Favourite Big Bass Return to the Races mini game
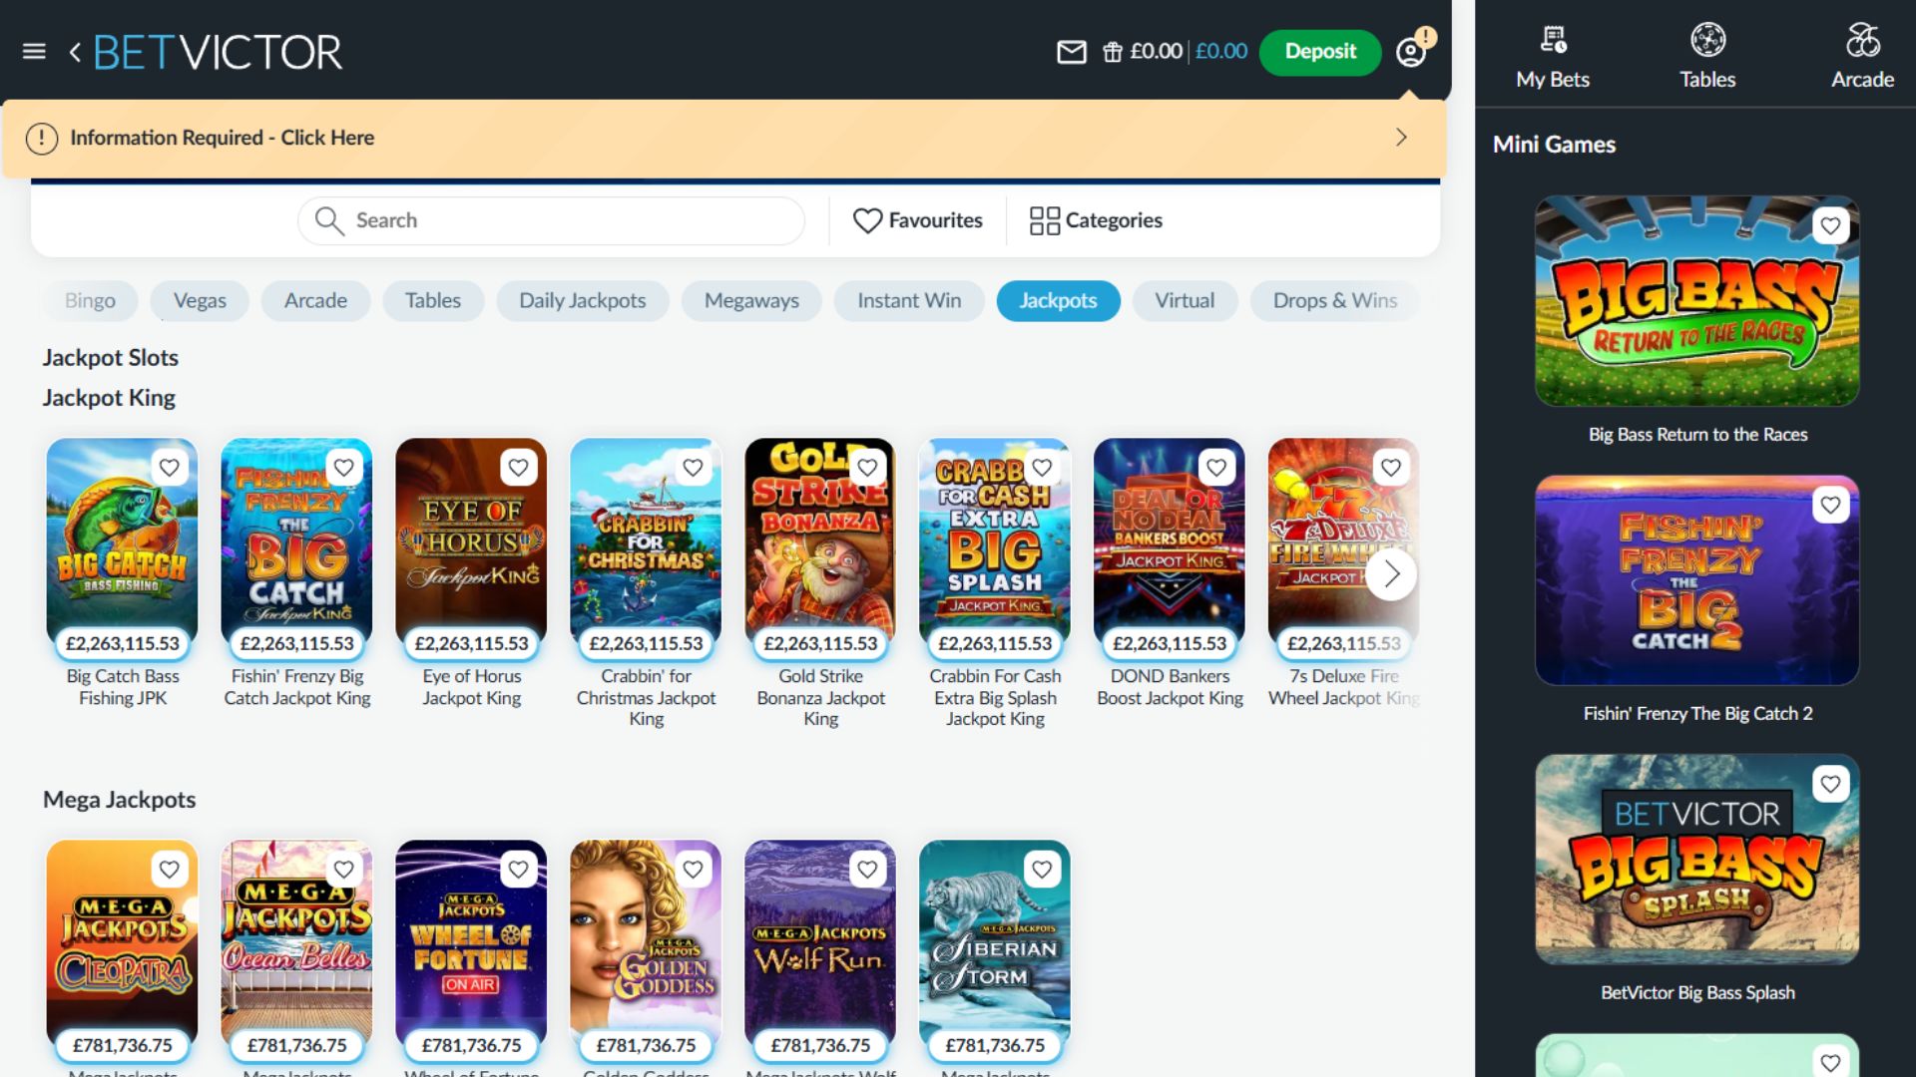This screenshot has height=1077, width=1916. click(x=1830, y=225)
